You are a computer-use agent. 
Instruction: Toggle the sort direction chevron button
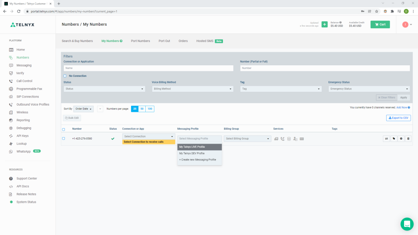(100, 109)
